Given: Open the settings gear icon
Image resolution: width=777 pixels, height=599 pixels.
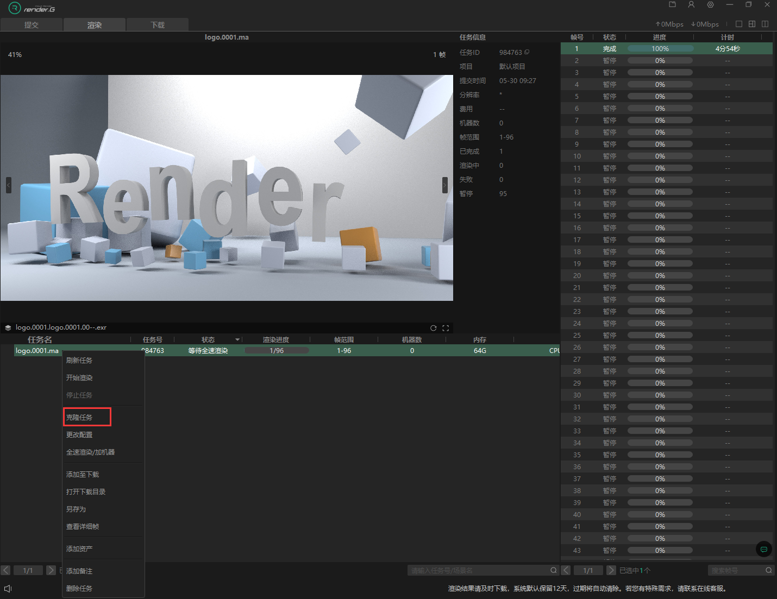Looking at the screenshot, I should click(x=710, y=4).
